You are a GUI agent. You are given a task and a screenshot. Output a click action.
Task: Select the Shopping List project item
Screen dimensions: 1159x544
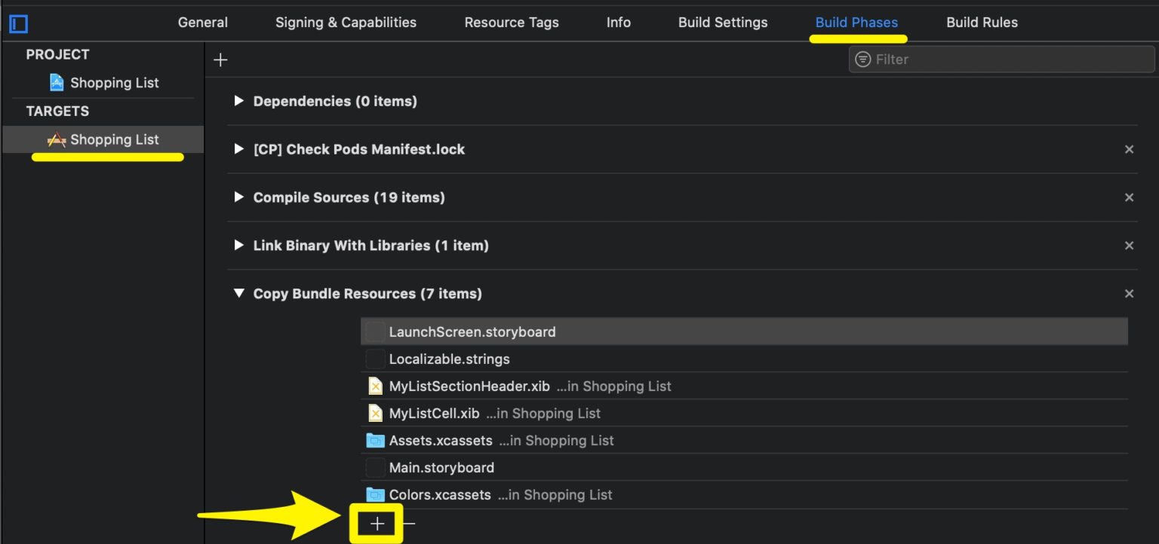(114, 83)
